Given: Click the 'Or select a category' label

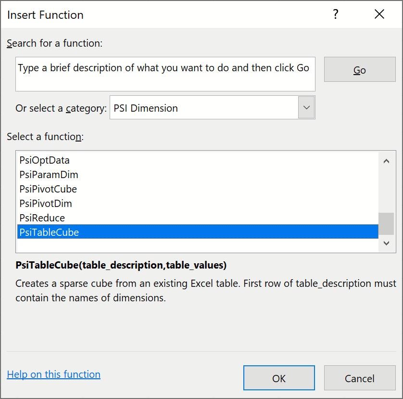Looking at the screenshot, I should point(61,108).
